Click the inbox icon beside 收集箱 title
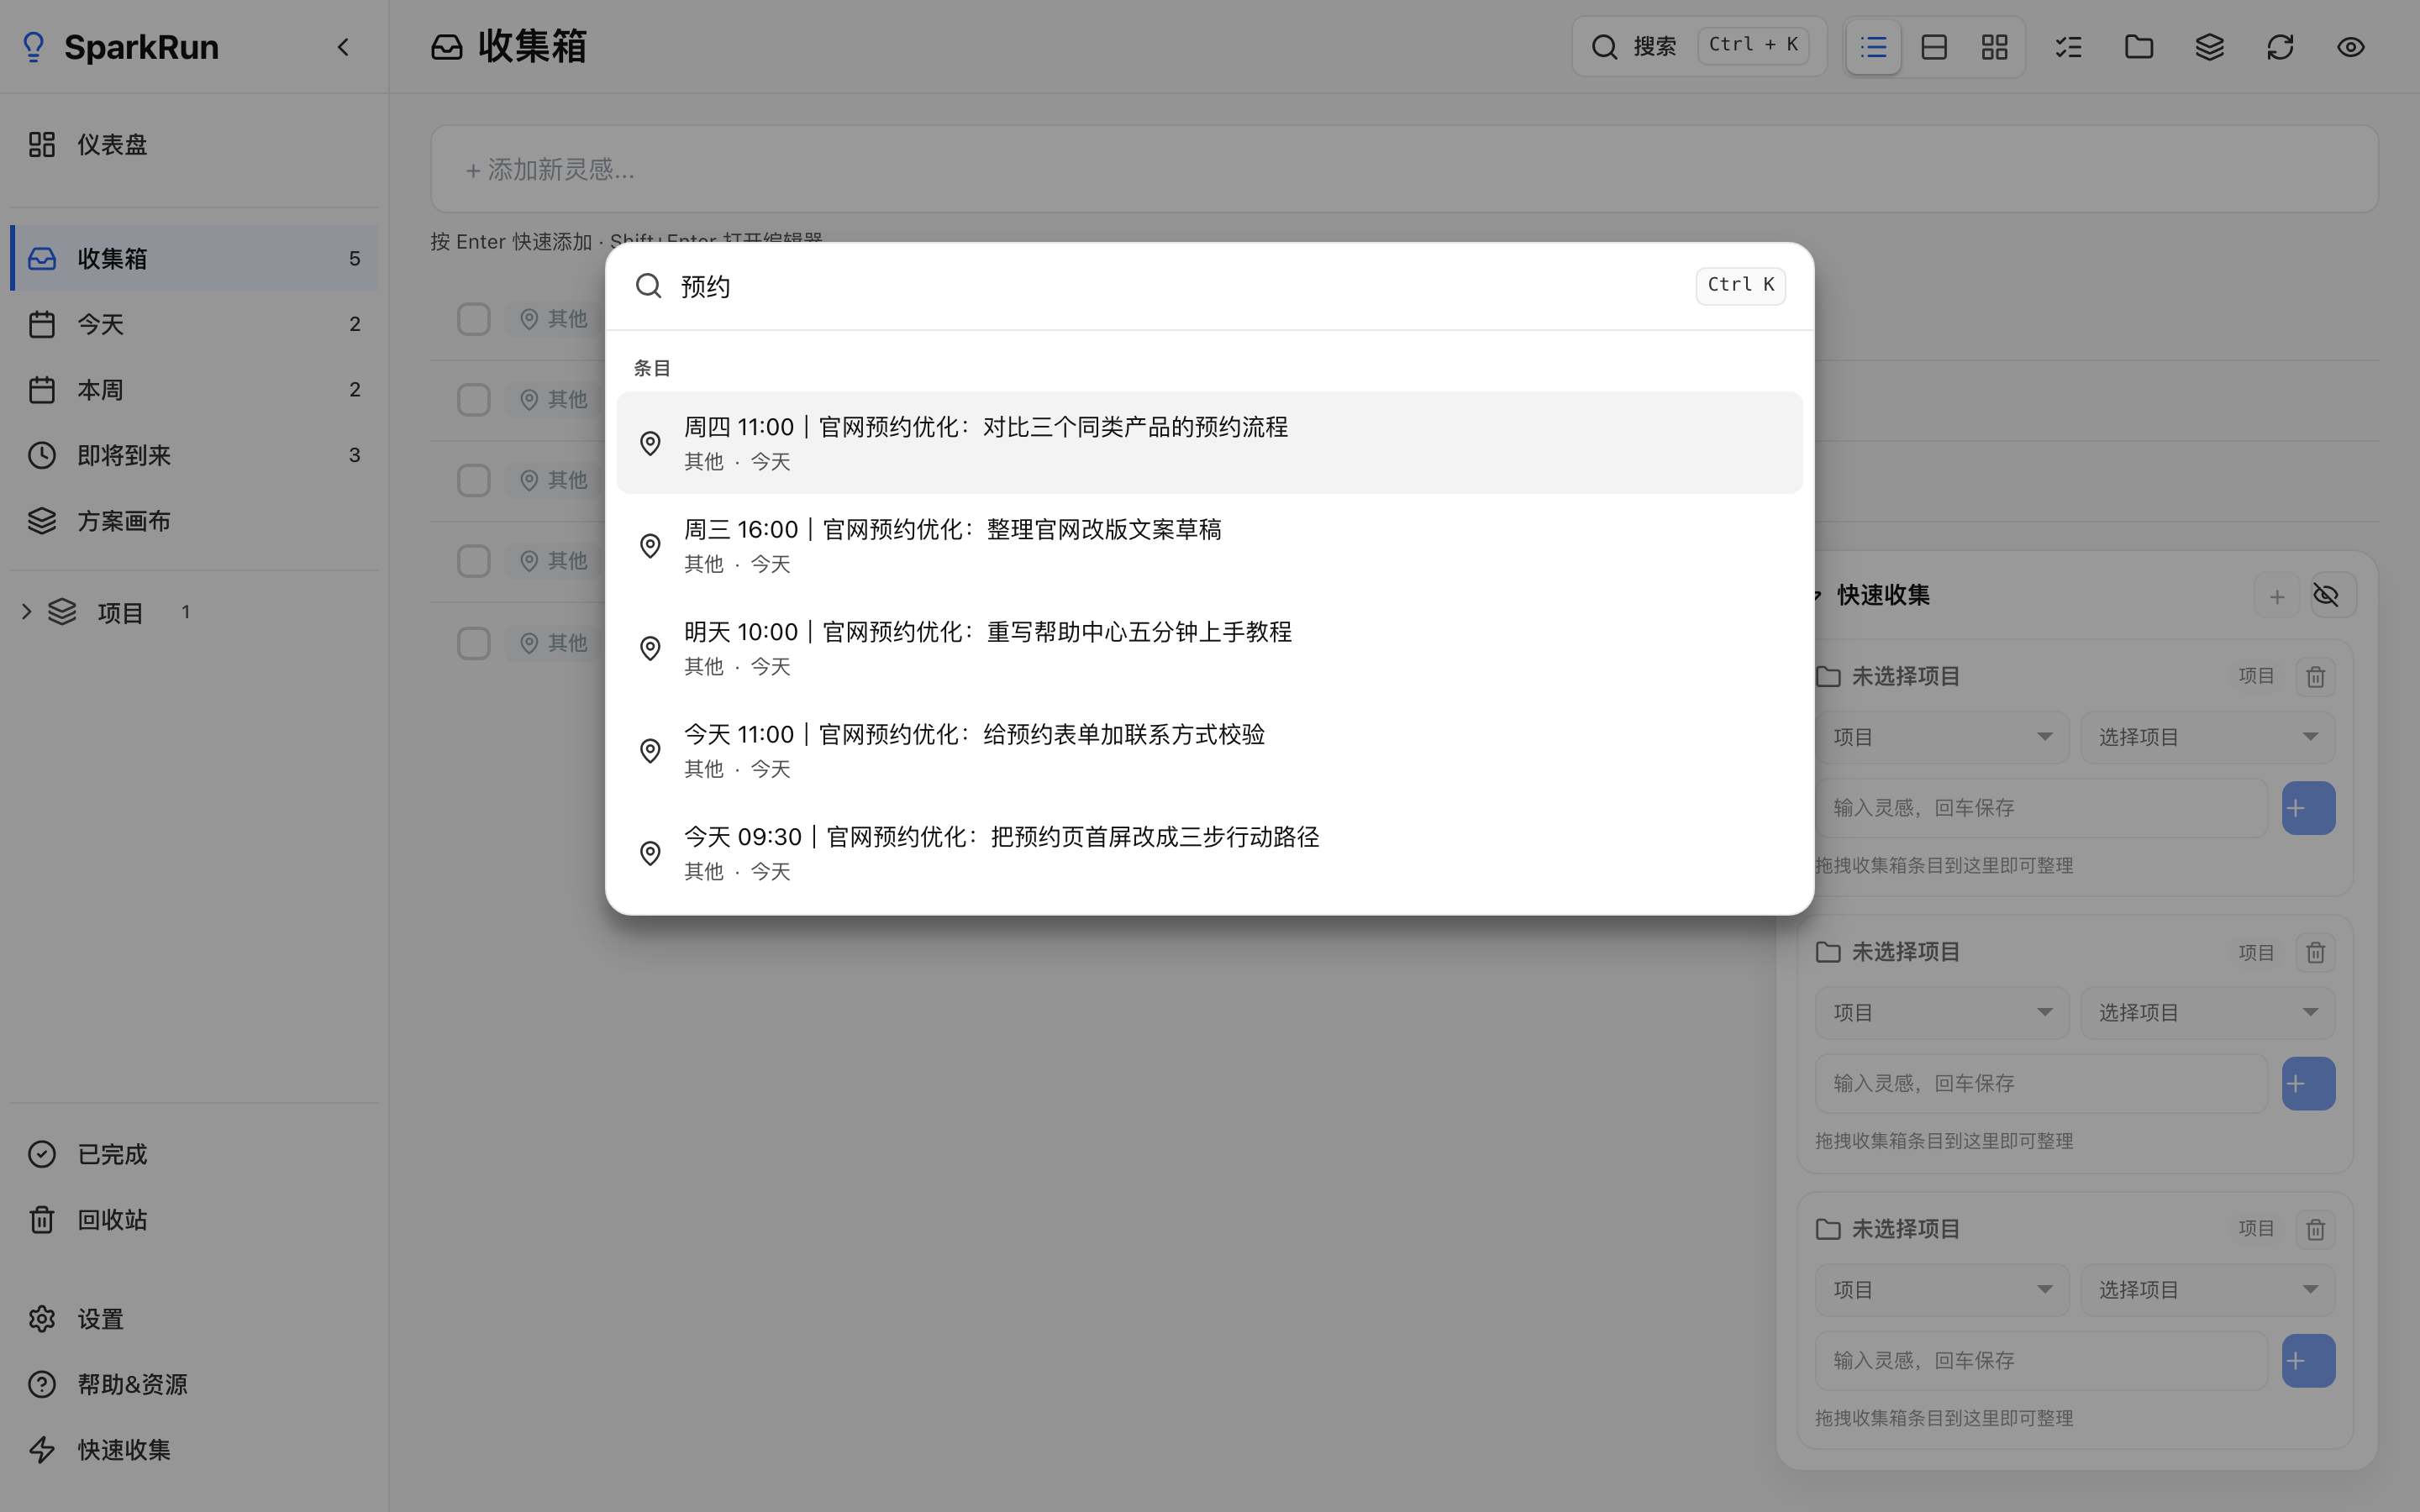This screenshot has width=2420, height=1512. tap(447, 47)
